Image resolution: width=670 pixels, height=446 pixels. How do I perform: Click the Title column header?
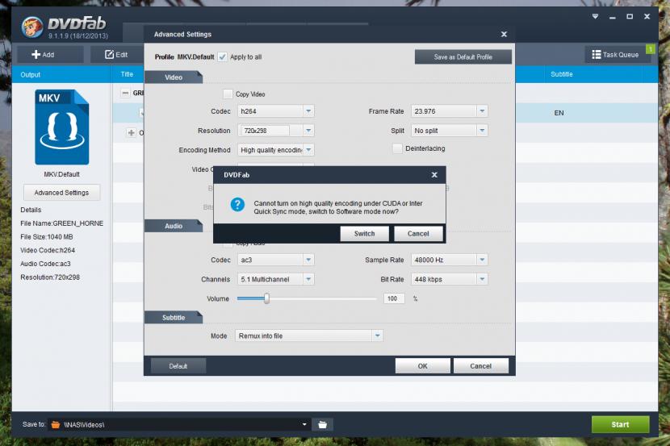click(127, 74)
